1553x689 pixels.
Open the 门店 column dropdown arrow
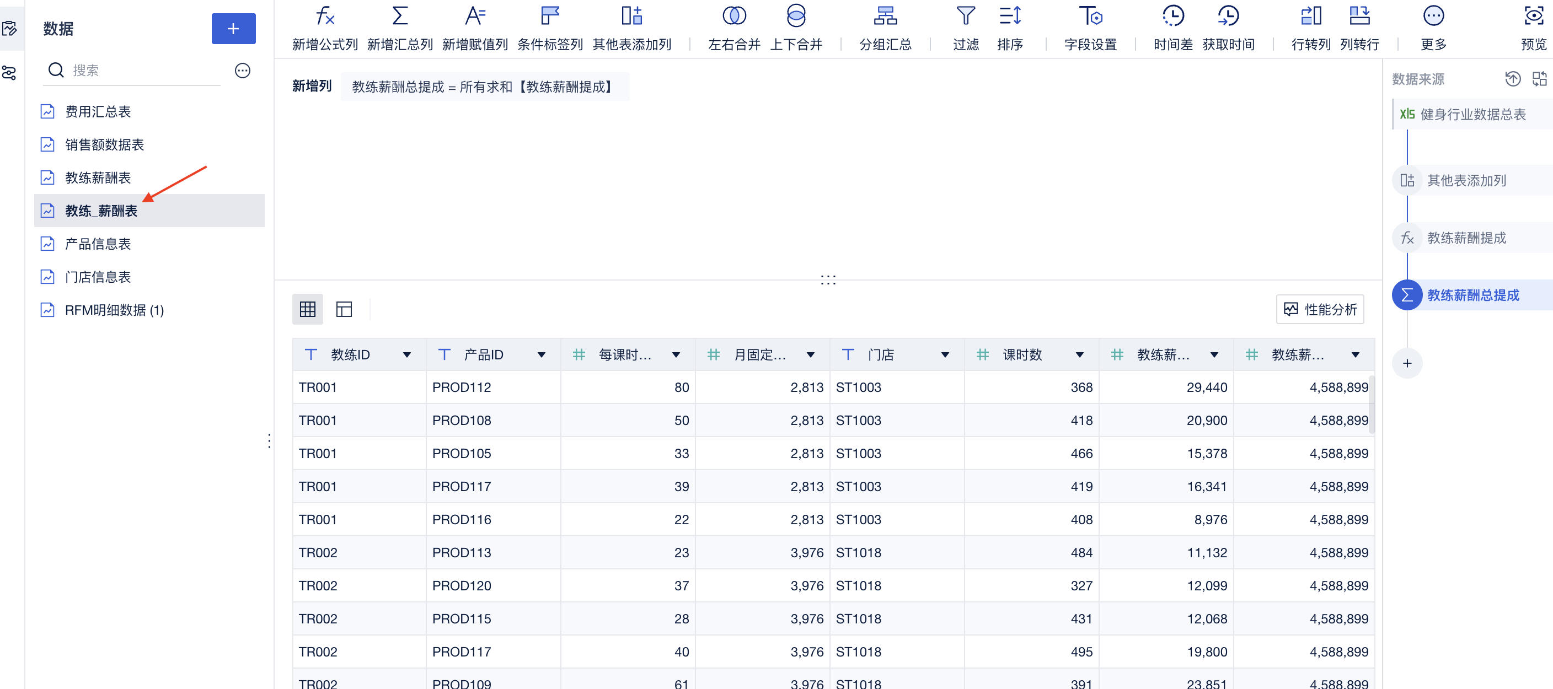(945, 355)
